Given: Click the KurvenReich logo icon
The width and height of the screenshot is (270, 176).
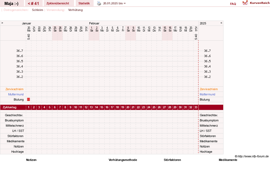Looking at the screenshot, I should point(245,3).
